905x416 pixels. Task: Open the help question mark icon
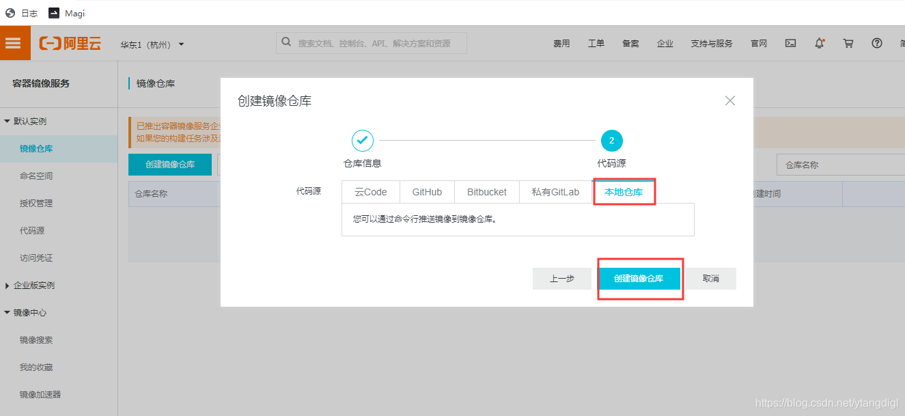tap(877, 43)
